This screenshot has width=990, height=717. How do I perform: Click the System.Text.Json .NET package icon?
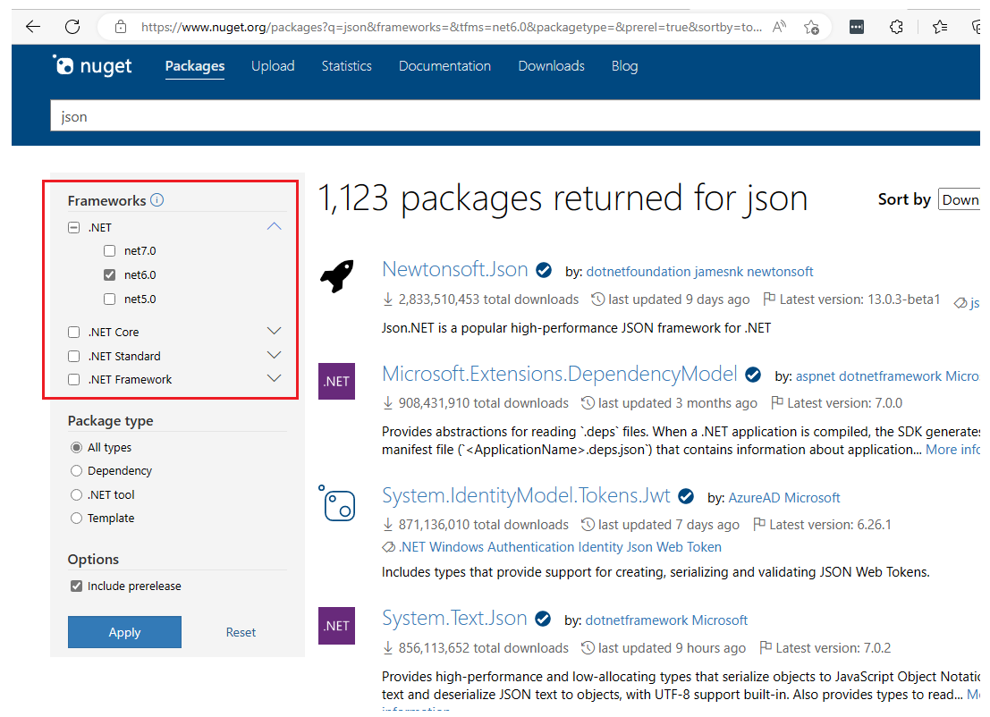(x=336, y=626)
